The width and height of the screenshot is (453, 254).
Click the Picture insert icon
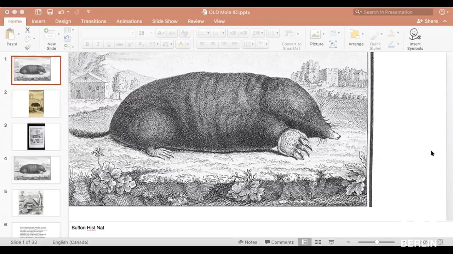(315, 34)
